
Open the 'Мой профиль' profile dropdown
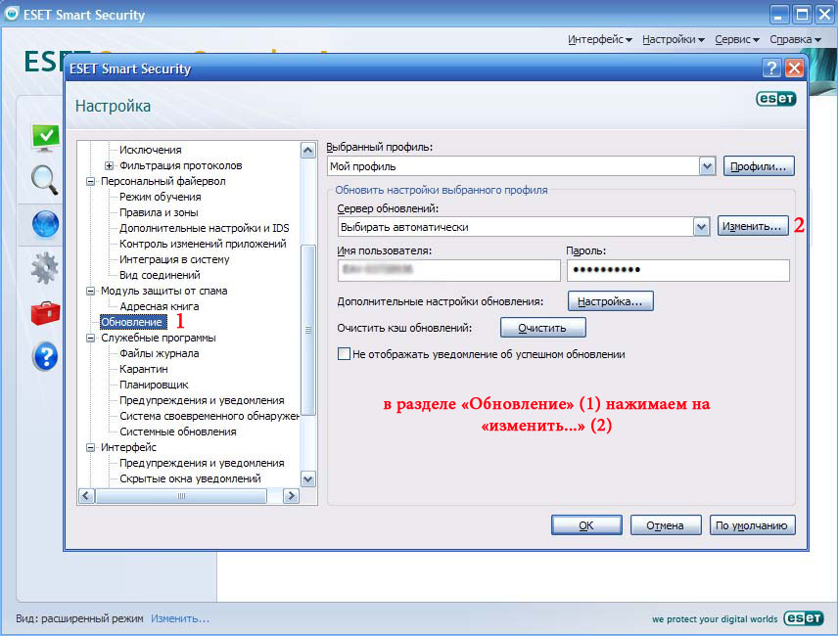click(x=707, y=166)
